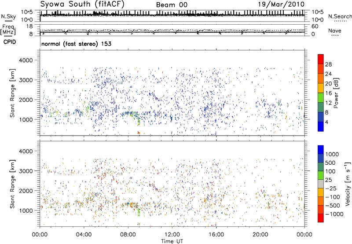Click the right-side 60 label of frequency panel
Image resolution: width=352 pixels, height=244 pixels.
(x=315, y=26)
